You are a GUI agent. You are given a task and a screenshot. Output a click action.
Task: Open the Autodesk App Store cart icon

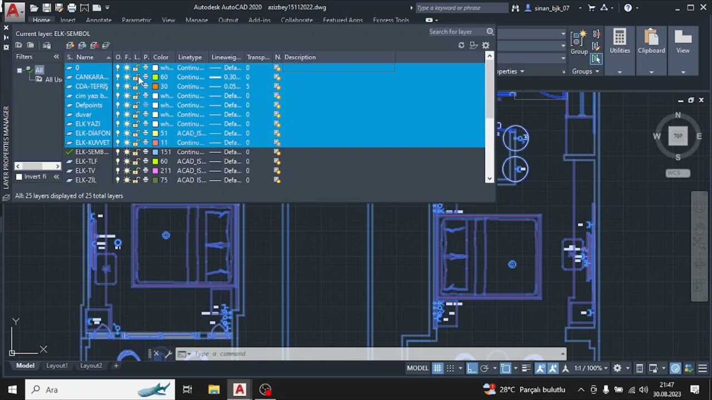(x=591, y=8)
